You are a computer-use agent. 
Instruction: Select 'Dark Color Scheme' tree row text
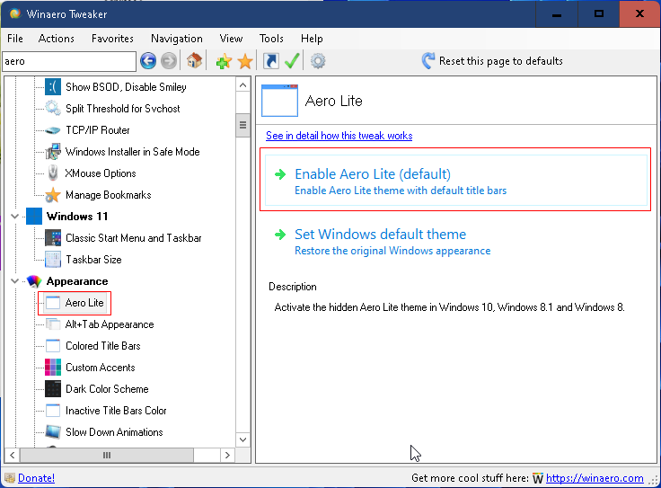107,389
